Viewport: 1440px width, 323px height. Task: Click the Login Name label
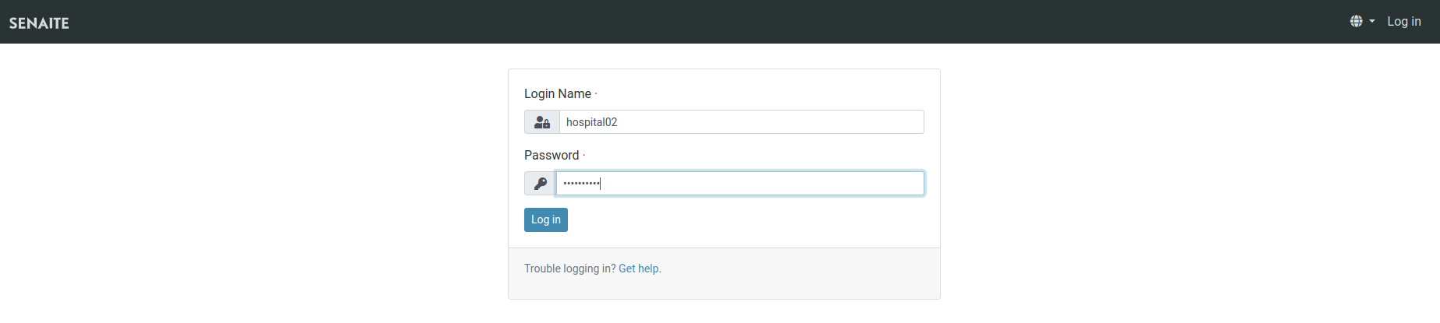tap(557, 94)
